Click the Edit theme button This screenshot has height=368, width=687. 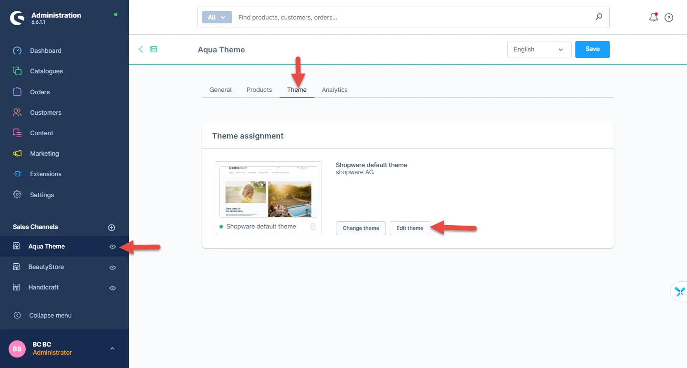click(x=410, y=228)
